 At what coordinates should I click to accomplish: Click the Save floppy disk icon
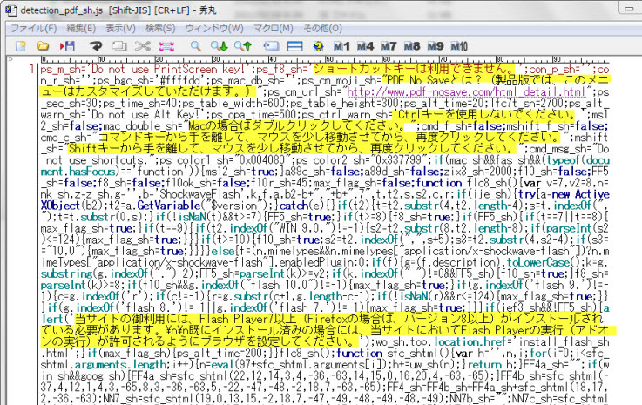[x=68, y=46]
